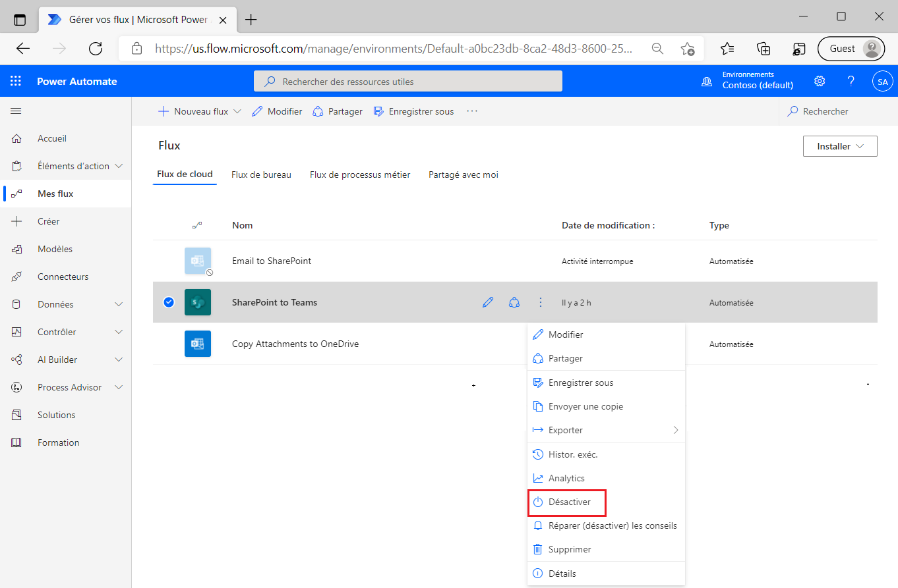Open the app launcher waffle icon
Screen dimensions: 898x588
click(16, 82)
